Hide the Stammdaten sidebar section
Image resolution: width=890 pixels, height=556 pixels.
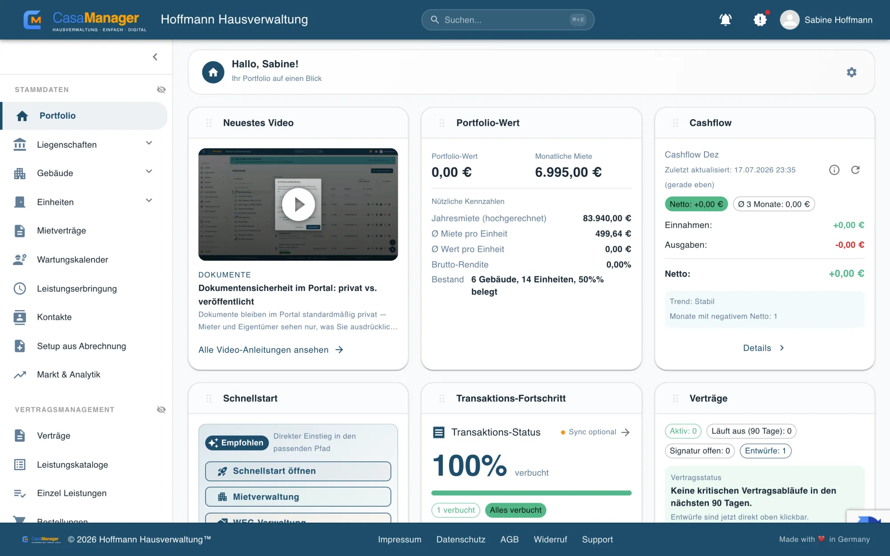[161, 90]
